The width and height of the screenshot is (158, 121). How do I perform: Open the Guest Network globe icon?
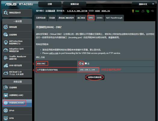pyautogui.click(x=6, y=34)
